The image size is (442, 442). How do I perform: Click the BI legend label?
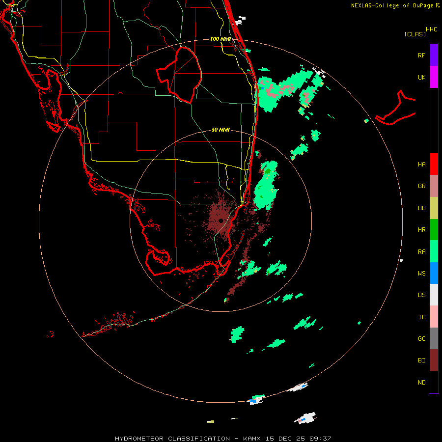(421, 360)
